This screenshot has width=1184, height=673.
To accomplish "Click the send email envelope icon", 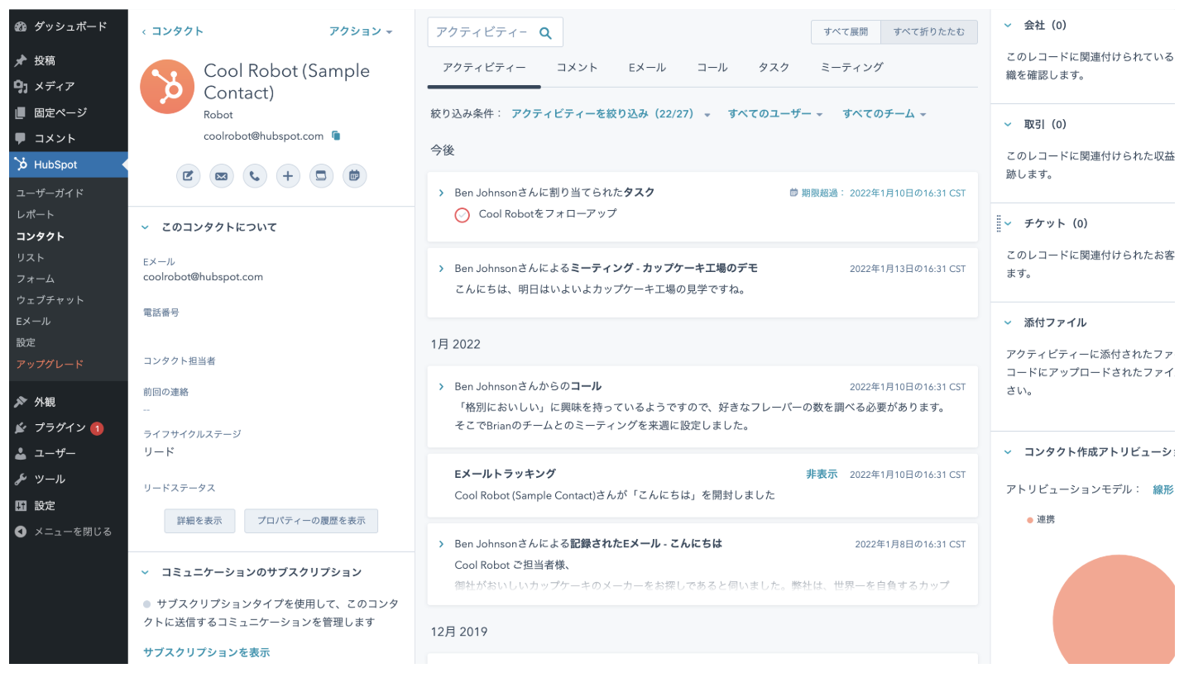I will pyautogui.click(x=221, y=176).
